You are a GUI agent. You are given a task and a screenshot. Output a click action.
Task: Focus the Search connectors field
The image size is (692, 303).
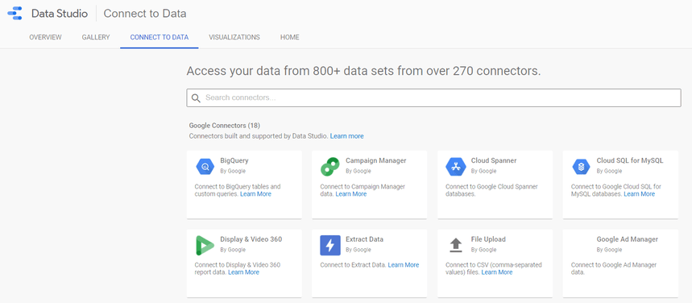point(434,98)
